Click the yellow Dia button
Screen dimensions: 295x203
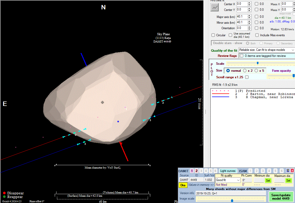tap(183, 185)
